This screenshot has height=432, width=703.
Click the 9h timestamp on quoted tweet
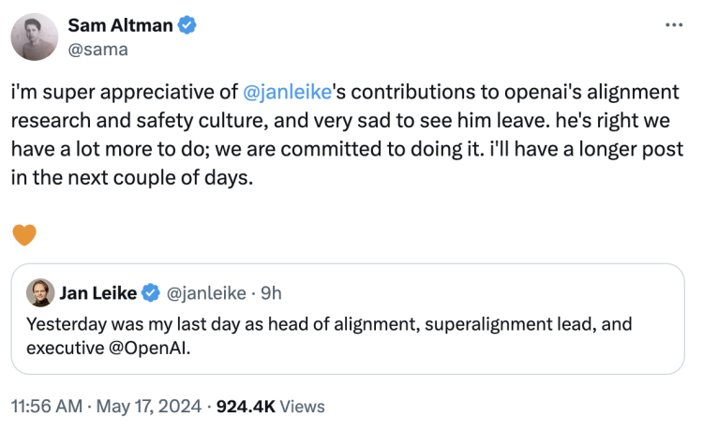[271, 293]
